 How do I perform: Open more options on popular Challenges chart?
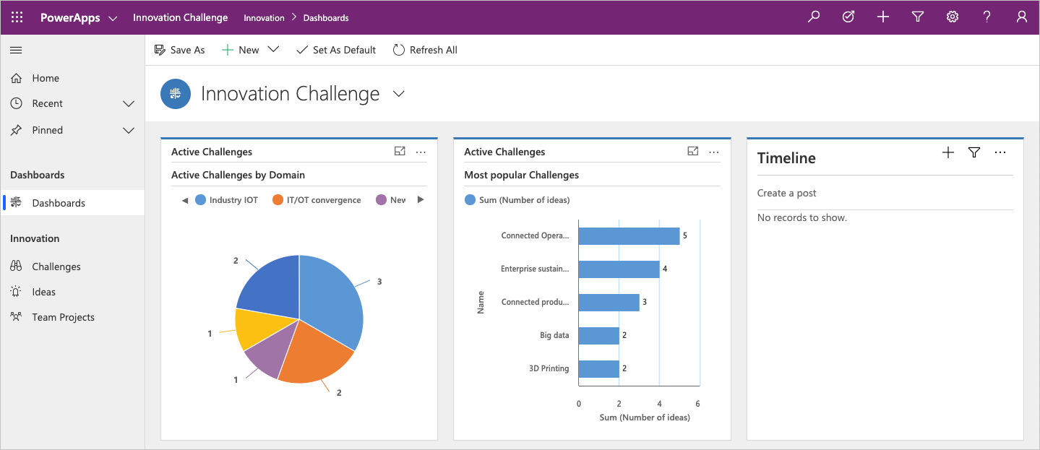714,152
